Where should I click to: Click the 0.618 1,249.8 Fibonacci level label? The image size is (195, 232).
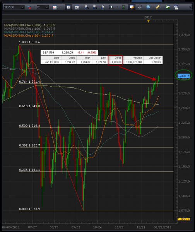pos(29,106)
